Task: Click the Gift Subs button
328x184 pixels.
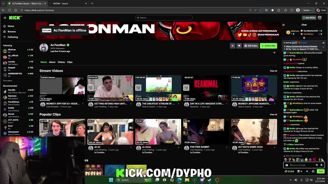Action: [x=251, y=46]
